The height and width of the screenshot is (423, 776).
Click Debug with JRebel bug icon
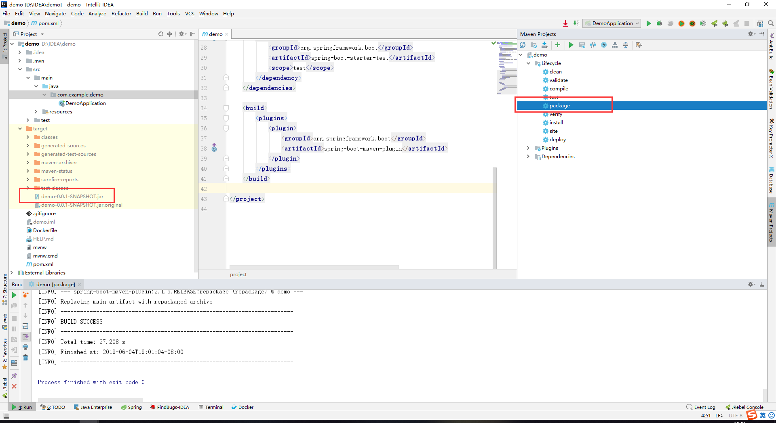(725, 23)
